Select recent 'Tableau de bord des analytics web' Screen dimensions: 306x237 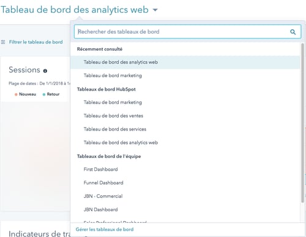tap(185, 62)
